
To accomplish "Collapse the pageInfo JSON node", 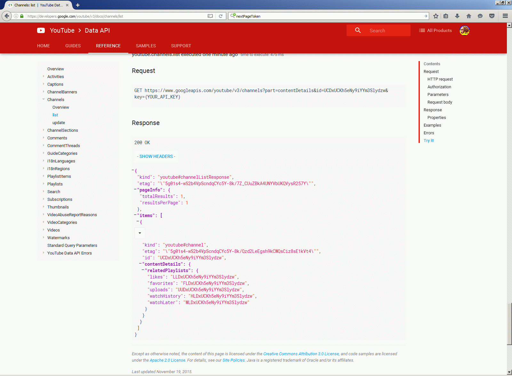I will [135, 190].
